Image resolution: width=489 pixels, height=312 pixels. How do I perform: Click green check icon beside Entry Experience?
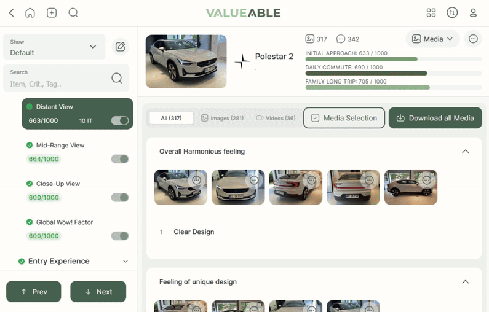click(x=22, y=261)
